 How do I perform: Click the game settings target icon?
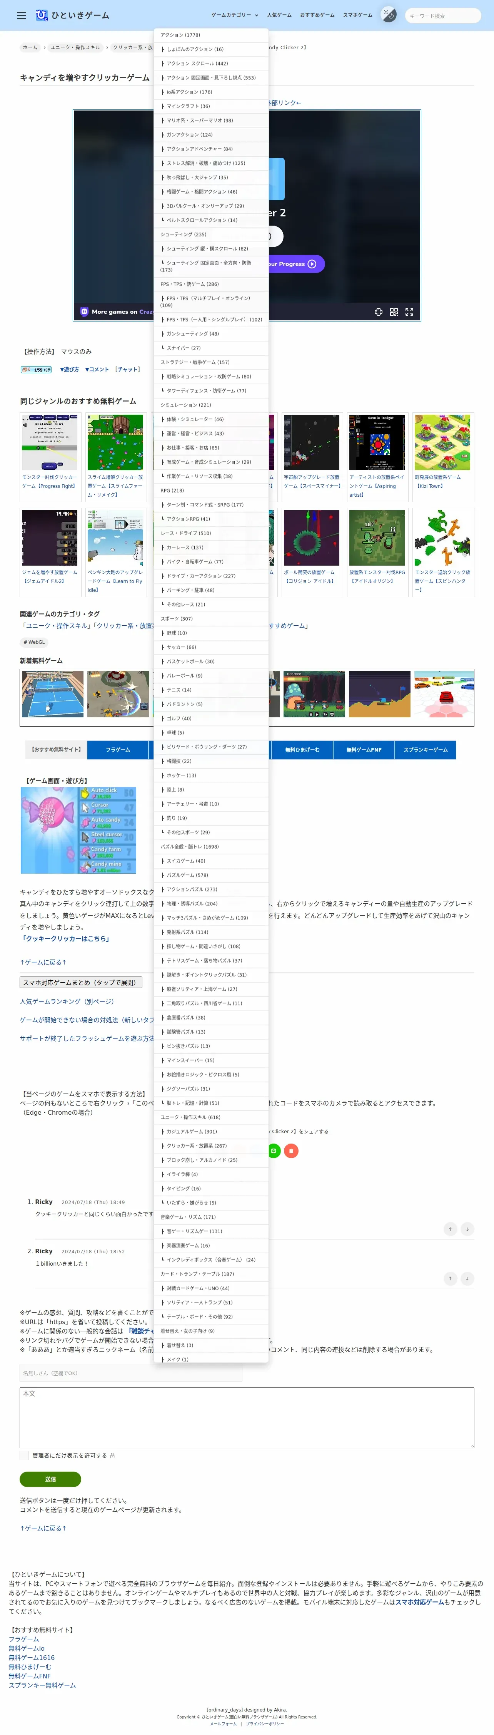[x=378, y=312]
